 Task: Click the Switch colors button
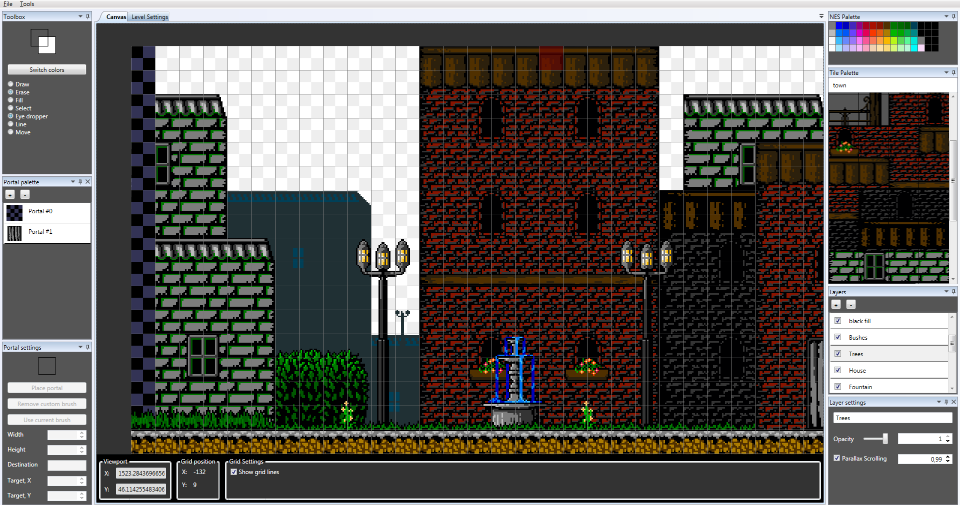pos(47,70)
